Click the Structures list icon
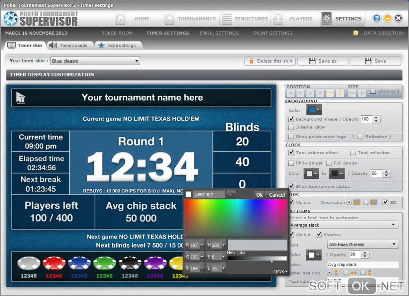The image size is (409, 296). 227,19
